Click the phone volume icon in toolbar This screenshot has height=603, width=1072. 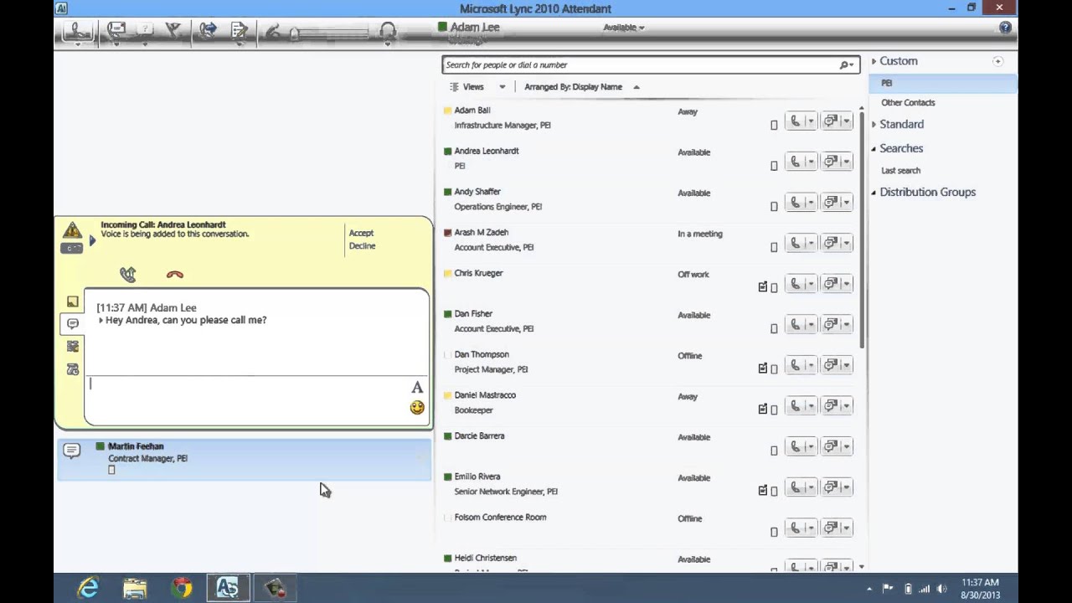pyautogui.click(x=272, y=32)
